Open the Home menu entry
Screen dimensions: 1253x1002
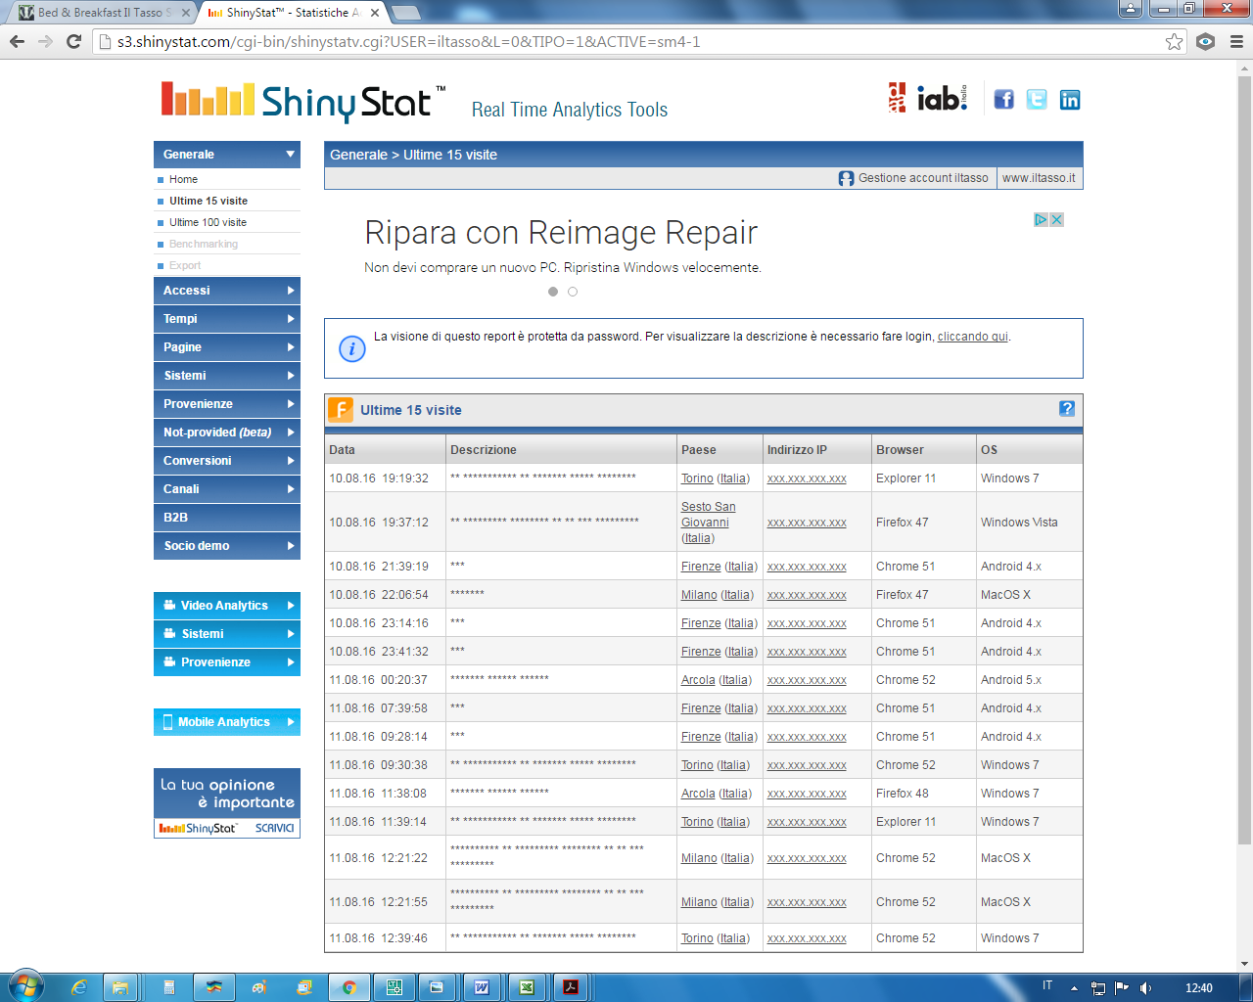click(183, 179)
